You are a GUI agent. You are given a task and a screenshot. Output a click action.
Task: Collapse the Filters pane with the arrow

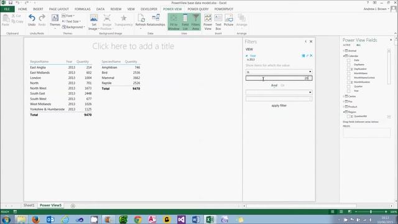pyautogui.click(x=305, y=42)
